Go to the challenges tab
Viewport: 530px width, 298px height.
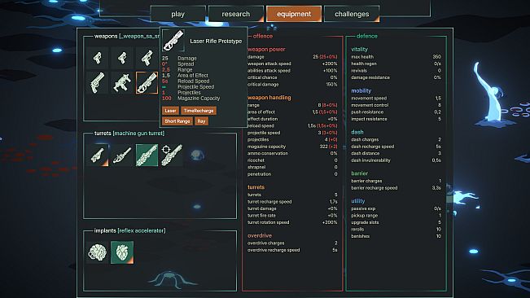[x=352, y=14]
